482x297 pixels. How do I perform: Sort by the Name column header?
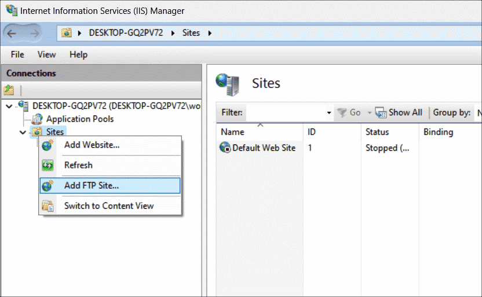pos(260,132)
